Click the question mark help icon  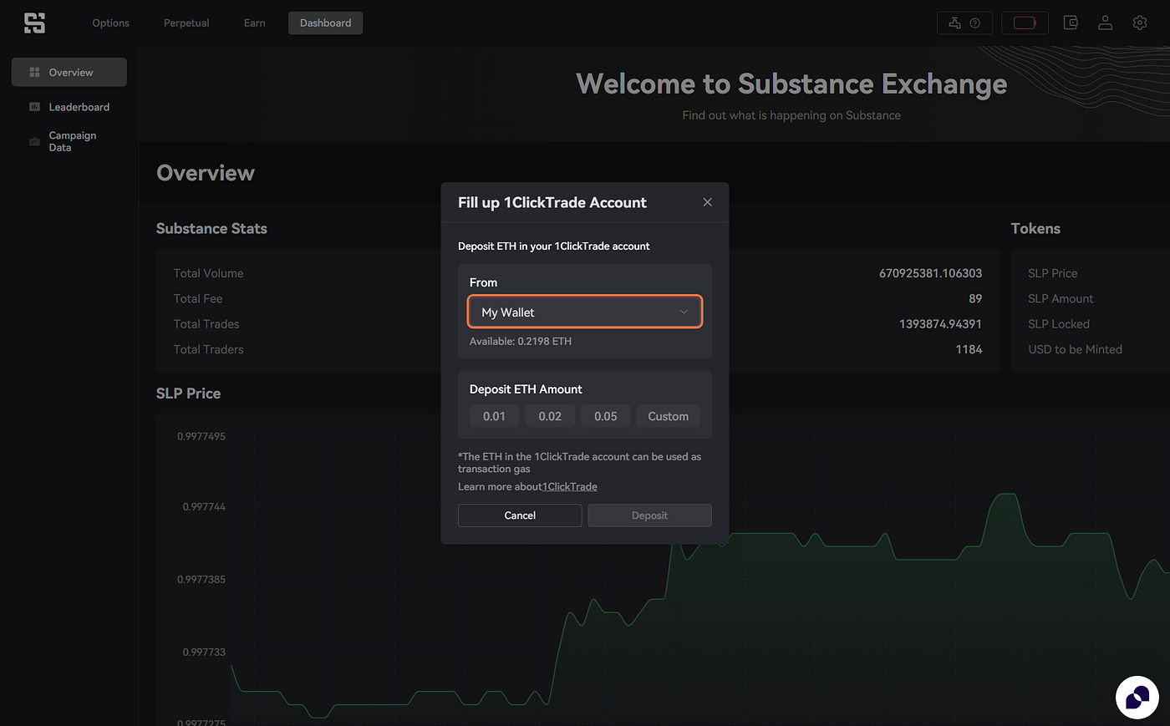point(974,23)
